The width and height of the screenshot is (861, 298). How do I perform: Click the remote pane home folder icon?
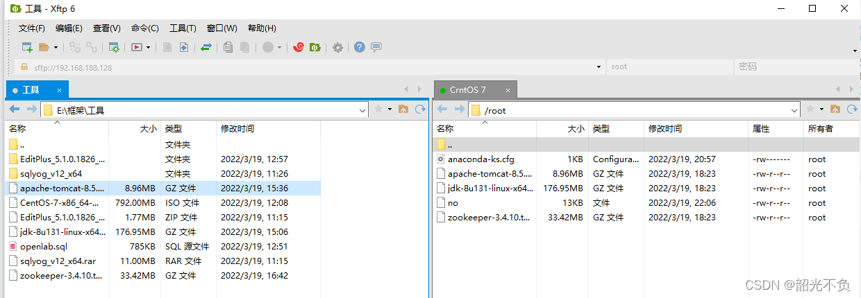pyautogui.click(x=835, y=109)
